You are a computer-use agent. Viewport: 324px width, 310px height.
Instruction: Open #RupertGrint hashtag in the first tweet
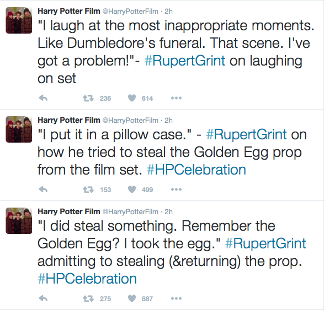[x=185, y=61]
